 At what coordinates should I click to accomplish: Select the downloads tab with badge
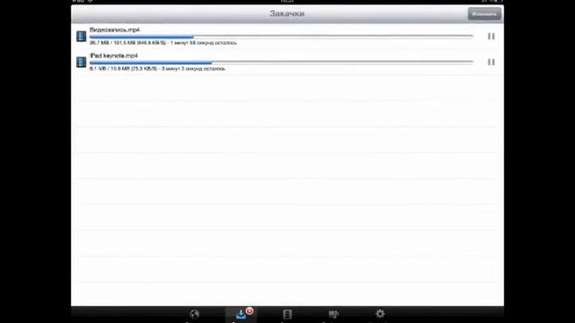pyautogui.click(x=241, y=314)
